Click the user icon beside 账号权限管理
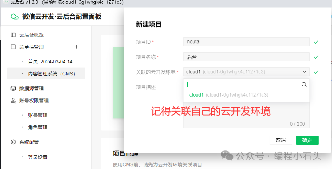 (x=13, y=101)
